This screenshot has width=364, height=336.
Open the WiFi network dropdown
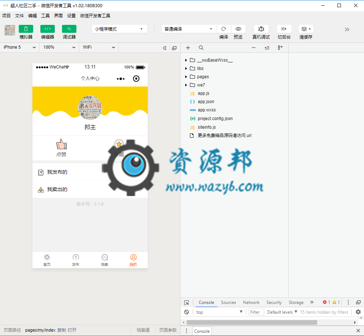(x=99, y=47)
